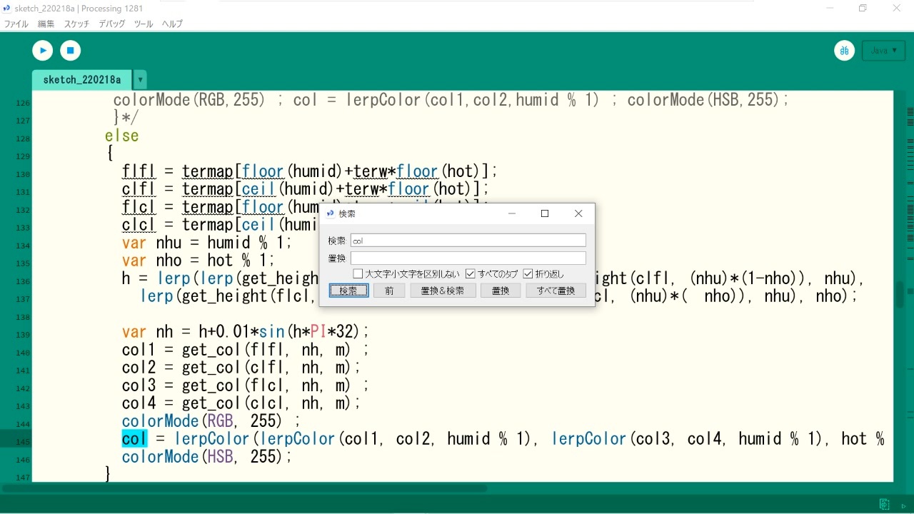The image size is (914, 514).
Task: Open the tab arrow menu beside sketch_220218a
Action: [x=140, y=80]
